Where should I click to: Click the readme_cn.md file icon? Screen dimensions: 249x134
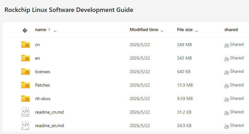click(25, 112)
